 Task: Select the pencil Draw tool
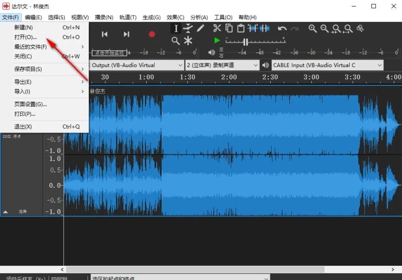201,28
